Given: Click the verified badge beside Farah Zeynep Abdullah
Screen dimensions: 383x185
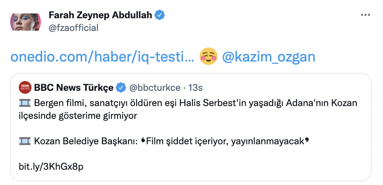Looking at the screenshot, I should click(x=160, y=15).
